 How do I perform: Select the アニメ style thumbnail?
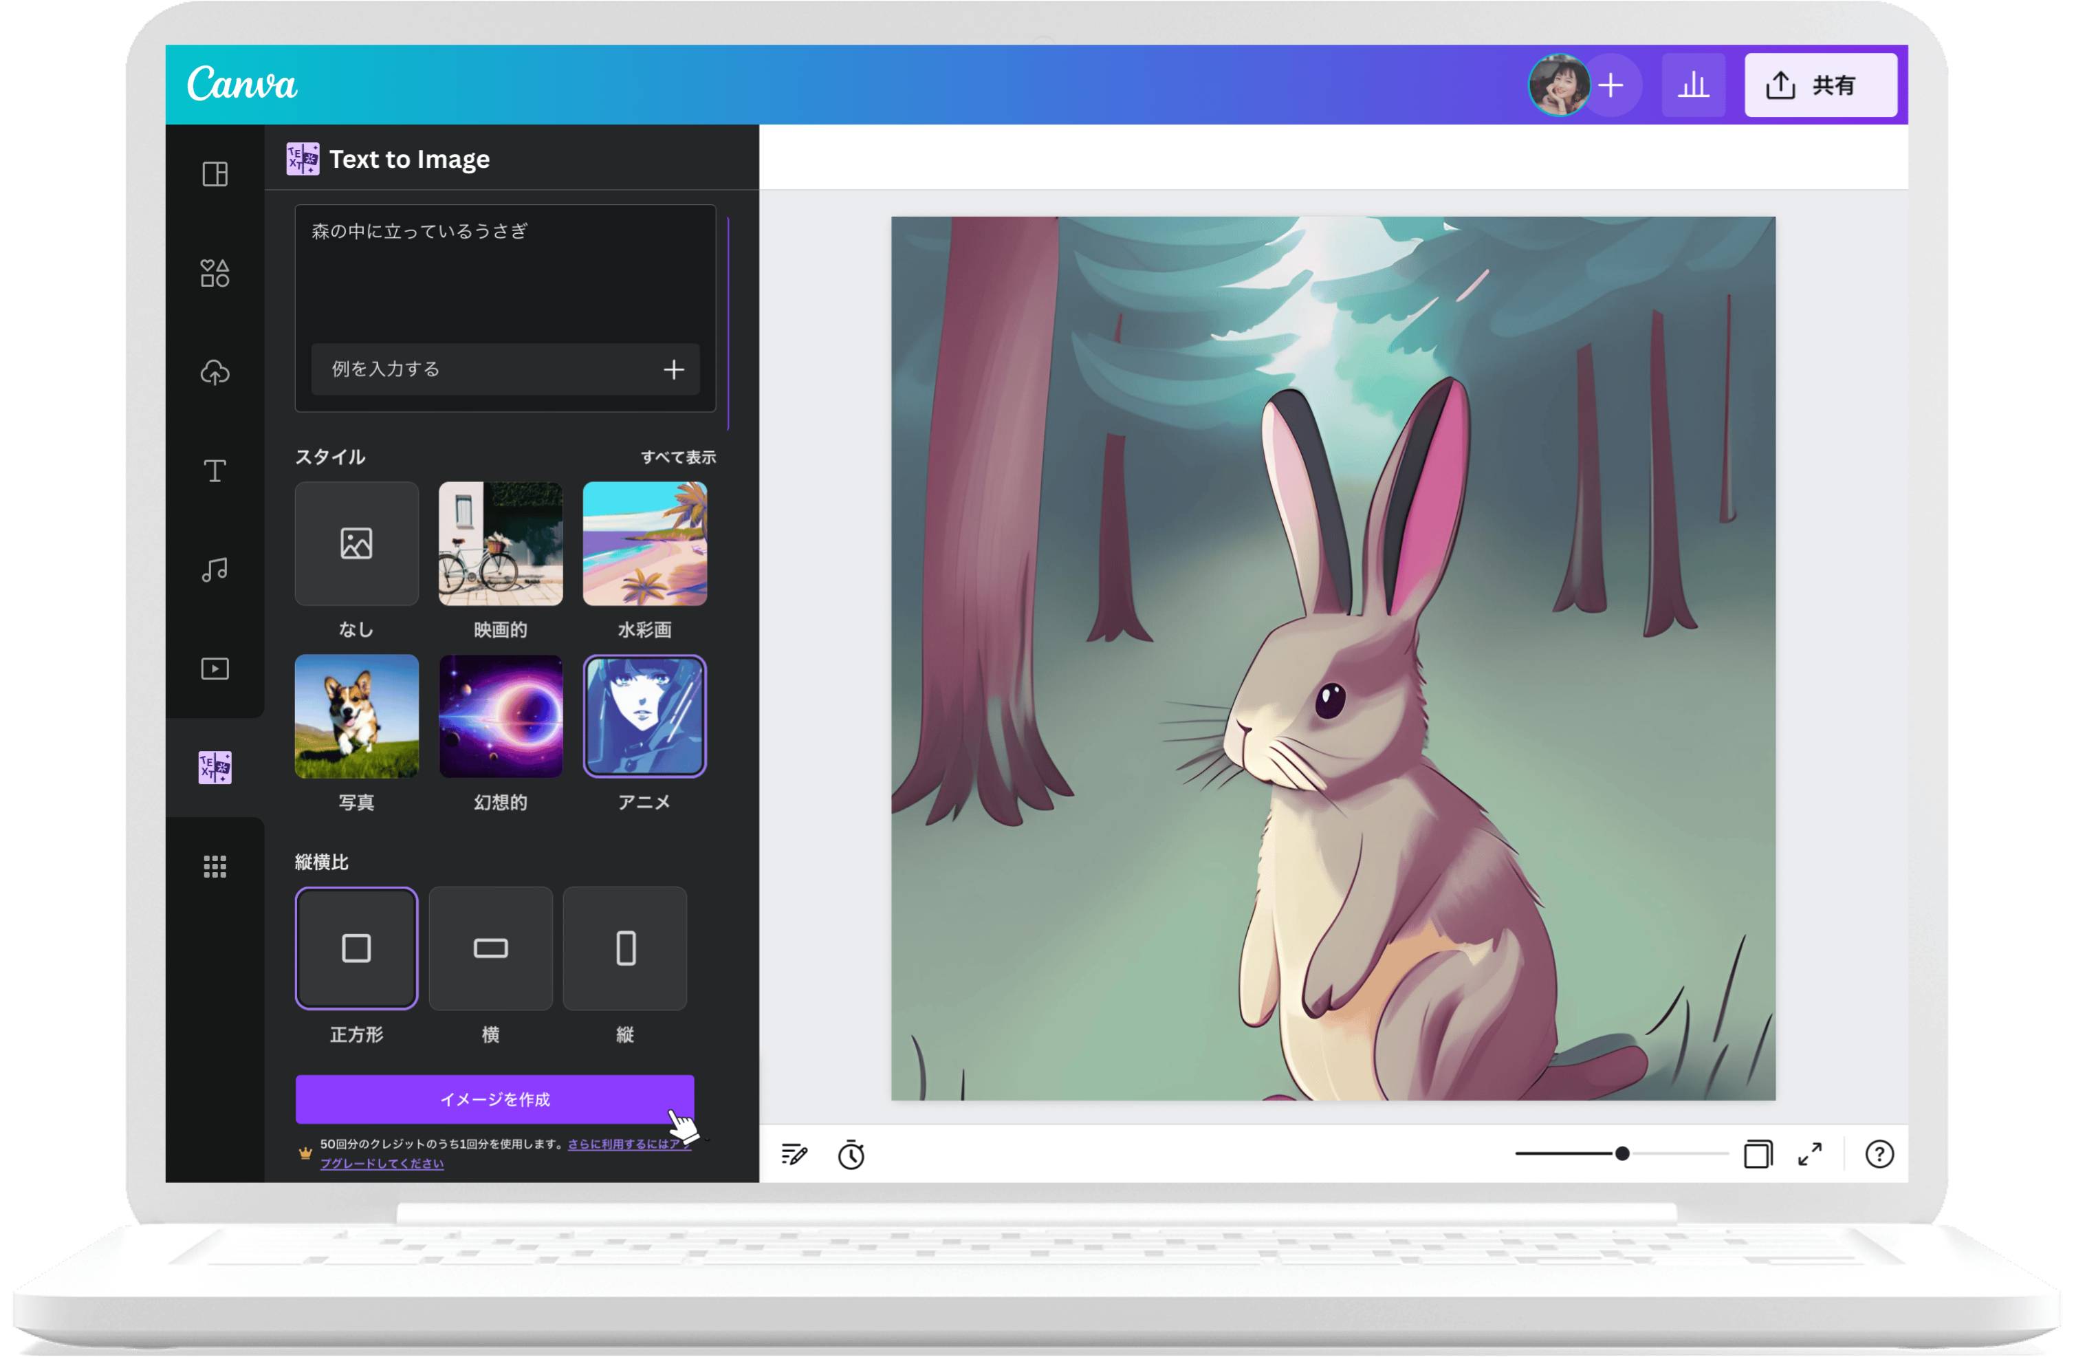click(645, 717)
